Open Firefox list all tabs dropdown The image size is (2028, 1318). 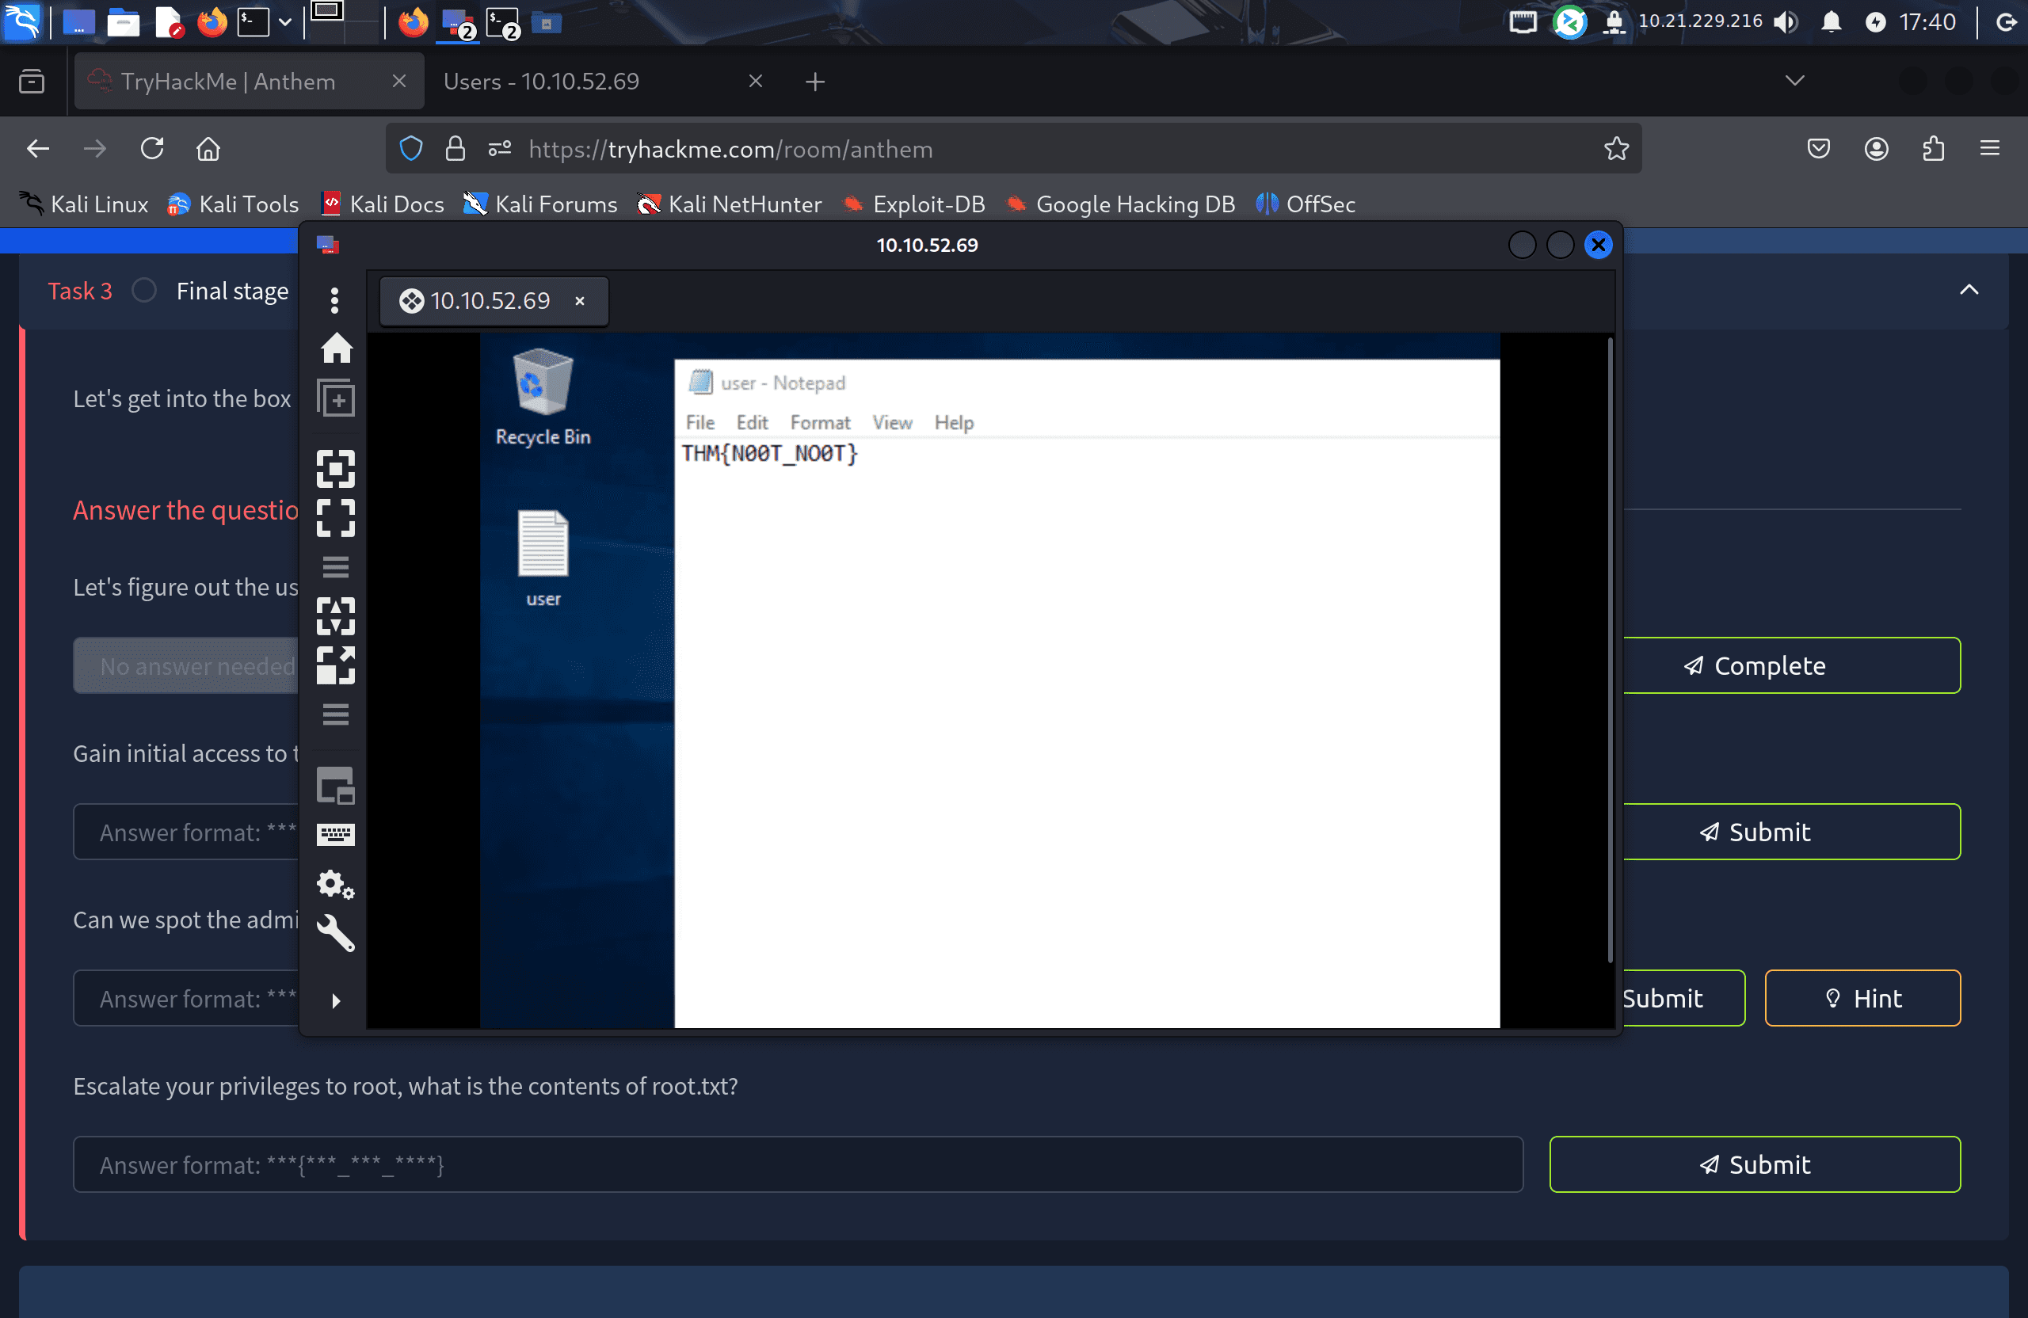[1794, 81]
